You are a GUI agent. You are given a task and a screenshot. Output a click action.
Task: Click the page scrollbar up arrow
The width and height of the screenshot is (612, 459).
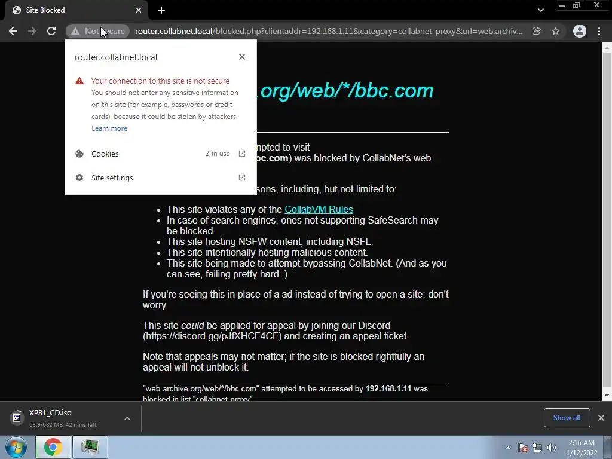click(x=607, y=48)
